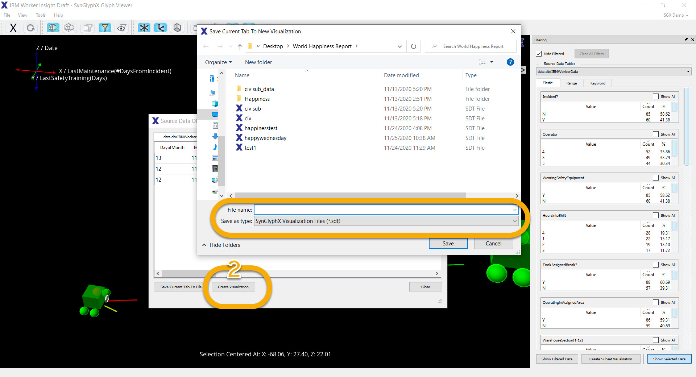Expand the address bar path history dropdown
Screen dimensions: 696x377
pos(399,46)
